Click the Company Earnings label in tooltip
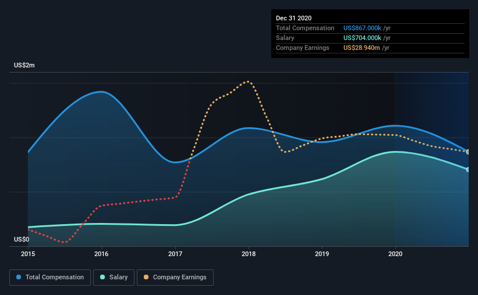Viewport: 478px width, 295px height. [302, 48]
